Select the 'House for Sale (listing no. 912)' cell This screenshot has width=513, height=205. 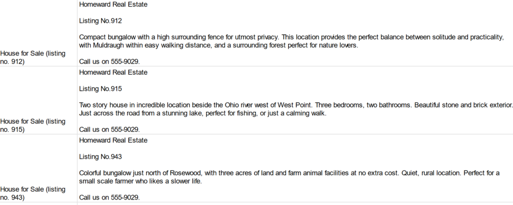pos(38,33)
